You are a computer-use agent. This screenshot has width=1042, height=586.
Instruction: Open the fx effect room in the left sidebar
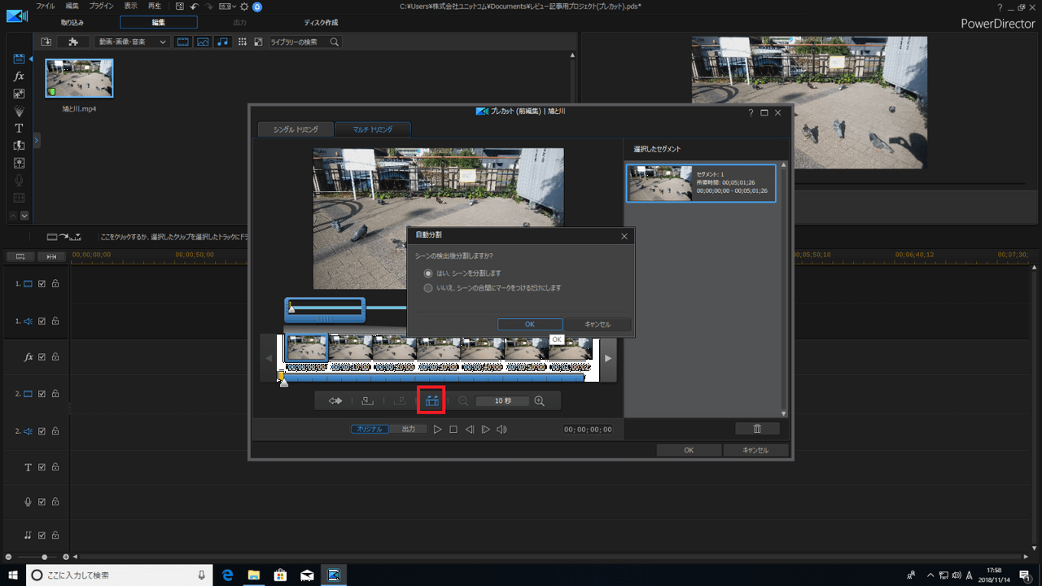click(x=19, y=76)
